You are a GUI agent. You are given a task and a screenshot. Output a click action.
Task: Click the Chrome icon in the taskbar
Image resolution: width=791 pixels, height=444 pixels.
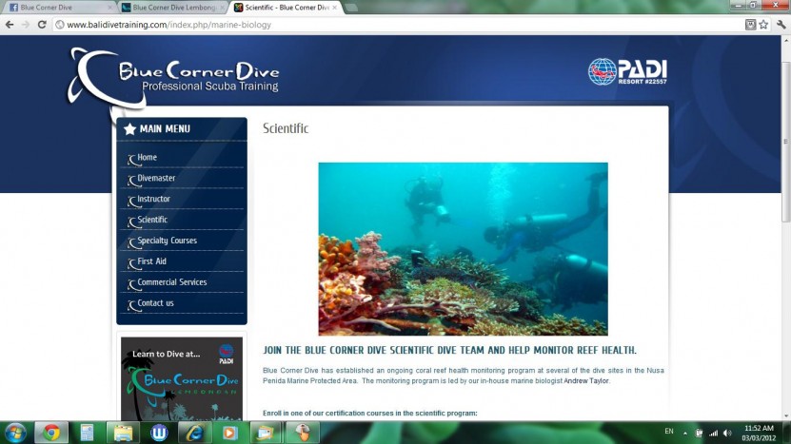[51, 433]
